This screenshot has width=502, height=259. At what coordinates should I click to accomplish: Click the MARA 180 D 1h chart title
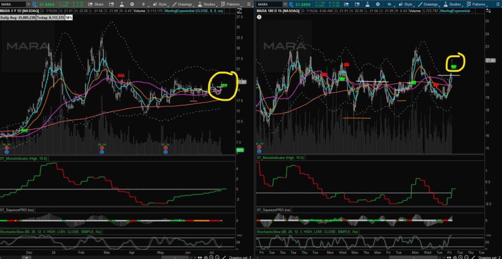click(278, 11)
